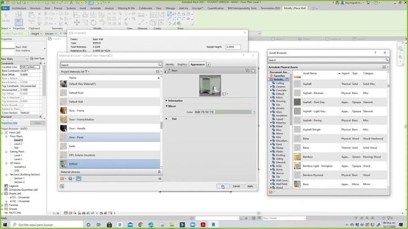The width and height of the screenshot is (408, 229).
Task: Collapse the Material Libraries panel with double chevron
Action: point(159,172)
